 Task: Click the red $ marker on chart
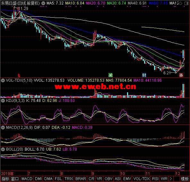pos(19,75)
